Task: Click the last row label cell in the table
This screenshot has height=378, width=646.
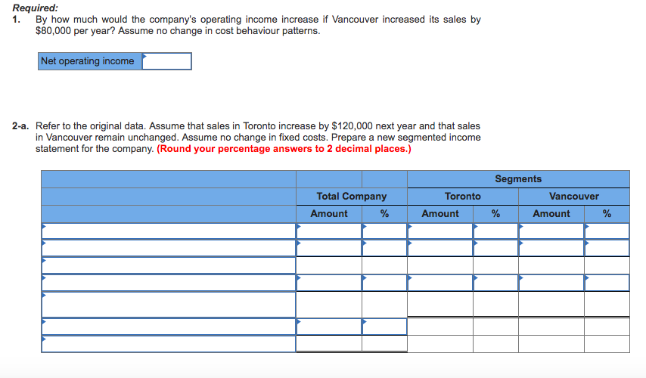Action: tap(169, 343)
